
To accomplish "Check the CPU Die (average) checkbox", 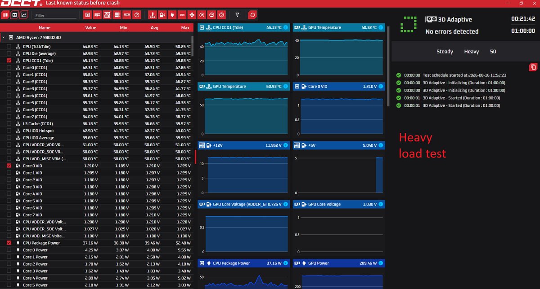I will (9, 53).
